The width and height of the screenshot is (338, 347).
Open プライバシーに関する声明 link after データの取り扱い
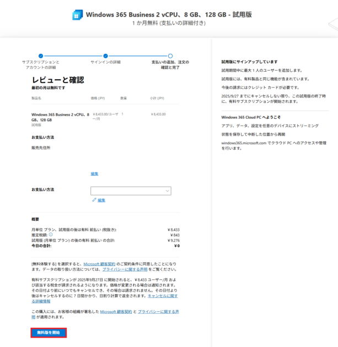coord(125,269)
